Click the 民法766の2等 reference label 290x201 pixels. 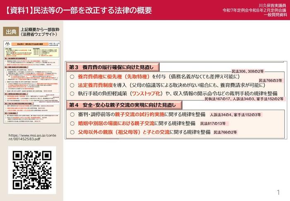click(x=225, y=133)
